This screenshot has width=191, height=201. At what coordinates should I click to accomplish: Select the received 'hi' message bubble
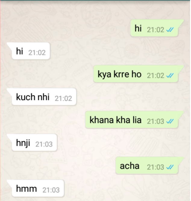click(31, 51)
